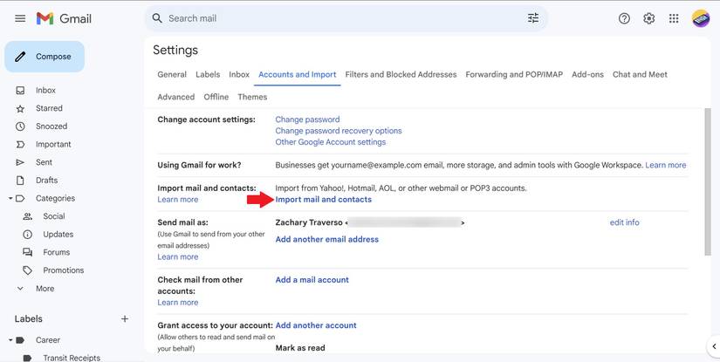The height and width of the screenshot is (362, 720).
Task: Click in the Search mail field
Action: (340, 18)
